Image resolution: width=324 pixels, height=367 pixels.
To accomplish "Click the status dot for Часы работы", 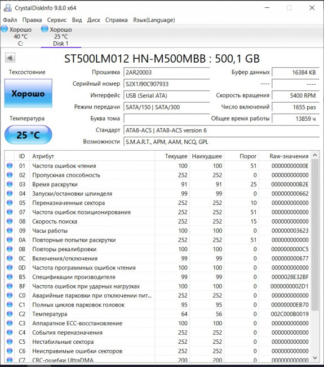I will coord(10,230).
